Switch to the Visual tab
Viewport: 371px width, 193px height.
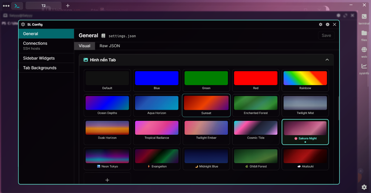[x=84, y=46]
